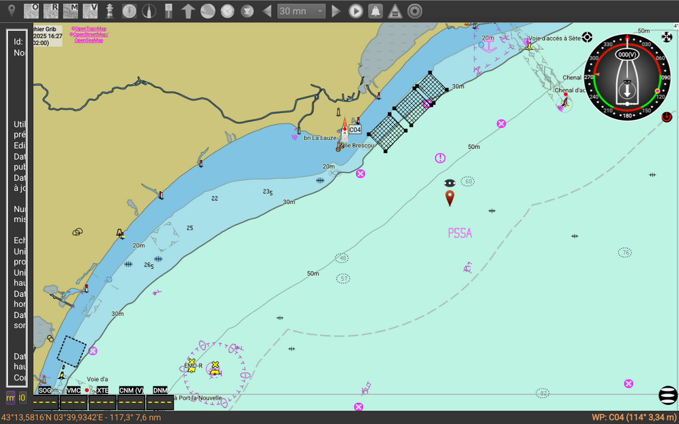Click the red waypoint marker on map
679x424 pixels.
[x=450, y=197]
